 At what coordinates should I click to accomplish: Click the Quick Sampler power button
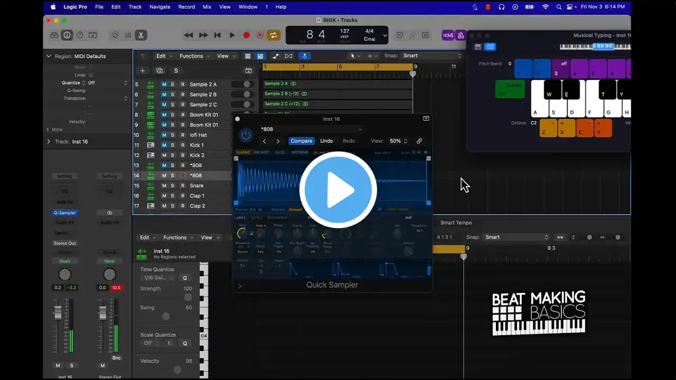click(x=246, y=135)
